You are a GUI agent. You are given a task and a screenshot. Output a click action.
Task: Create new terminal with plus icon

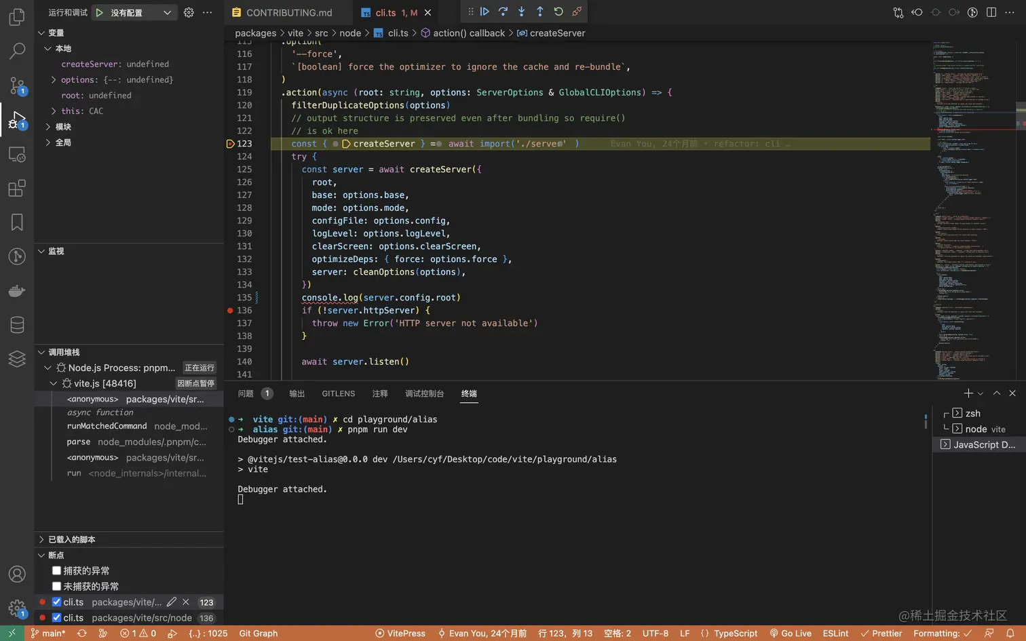tap(968, 393)
